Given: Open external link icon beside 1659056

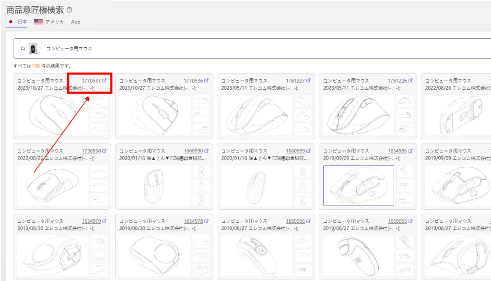Looking at the screenshot, I should (308, 221).
